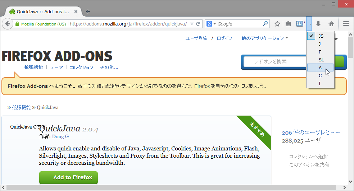Open the 拡張機能 navigation link

point(34,67)
